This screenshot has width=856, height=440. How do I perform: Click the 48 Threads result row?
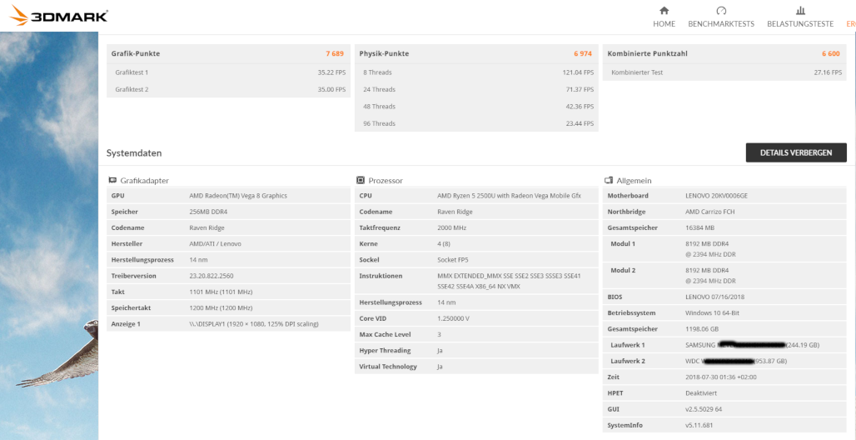coord(476,107)
